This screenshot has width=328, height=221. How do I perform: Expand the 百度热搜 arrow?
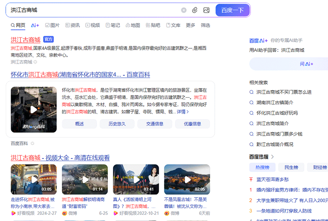pyautogui.click(x=273, y=157)
